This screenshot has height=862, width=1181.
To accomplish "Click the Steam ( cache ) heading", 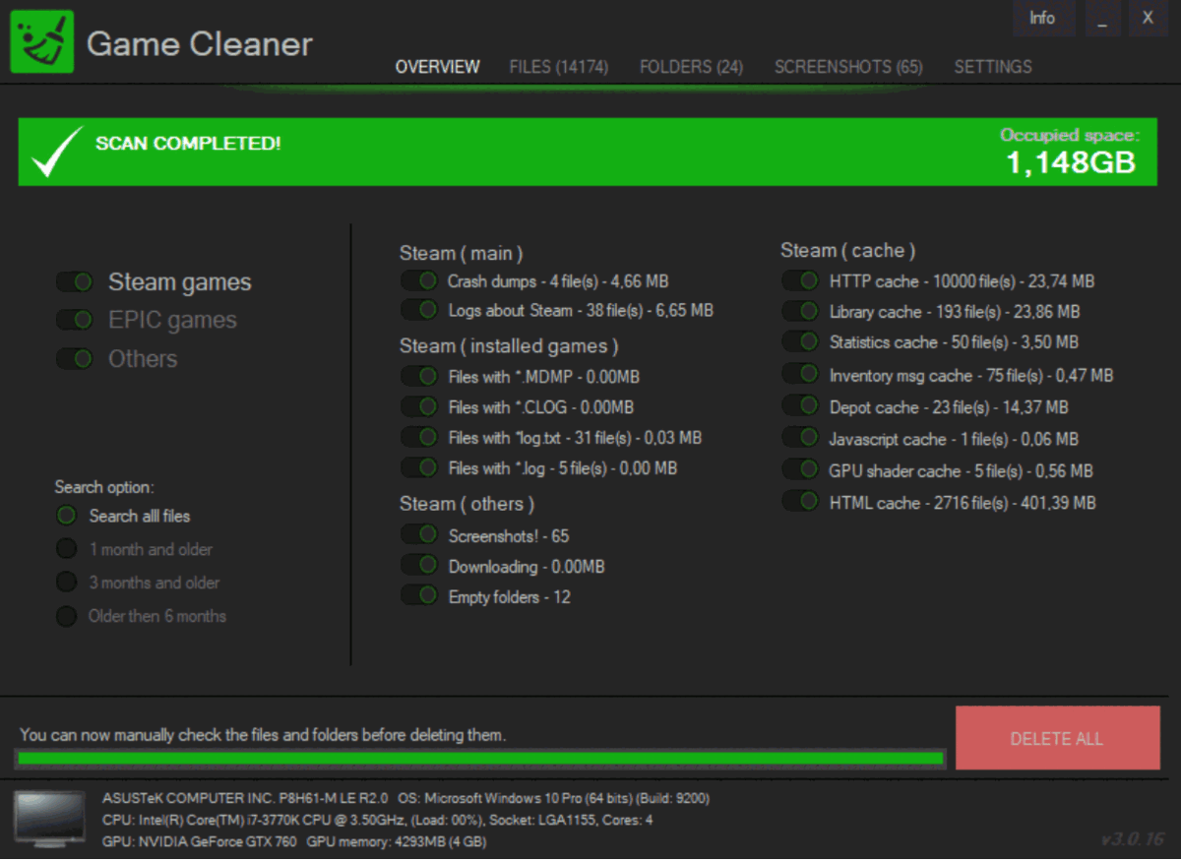I will pos(848,251).
